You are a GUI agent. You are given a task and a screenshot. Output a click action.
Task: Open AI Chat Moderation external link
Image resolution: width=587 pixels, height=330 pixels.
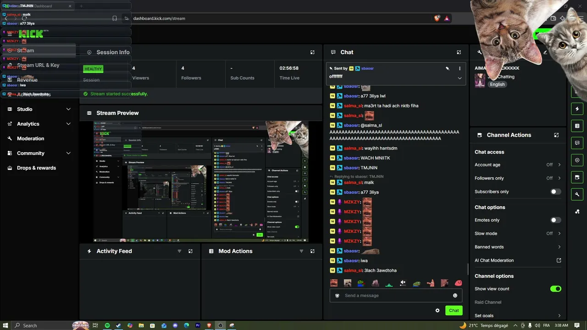[x=559, y=260]
